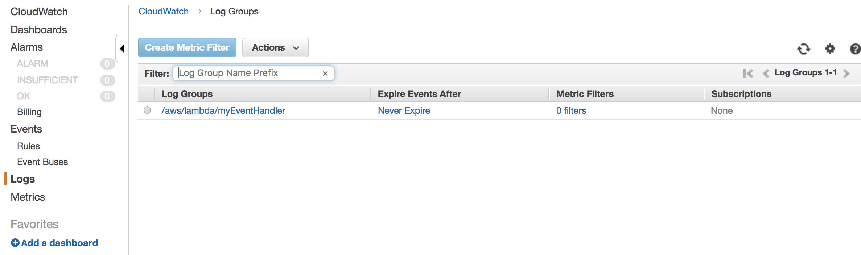The height and width of the screenshot is (255, 861).
Task: Change Never Expire retention setting
Action: (403, 110)
